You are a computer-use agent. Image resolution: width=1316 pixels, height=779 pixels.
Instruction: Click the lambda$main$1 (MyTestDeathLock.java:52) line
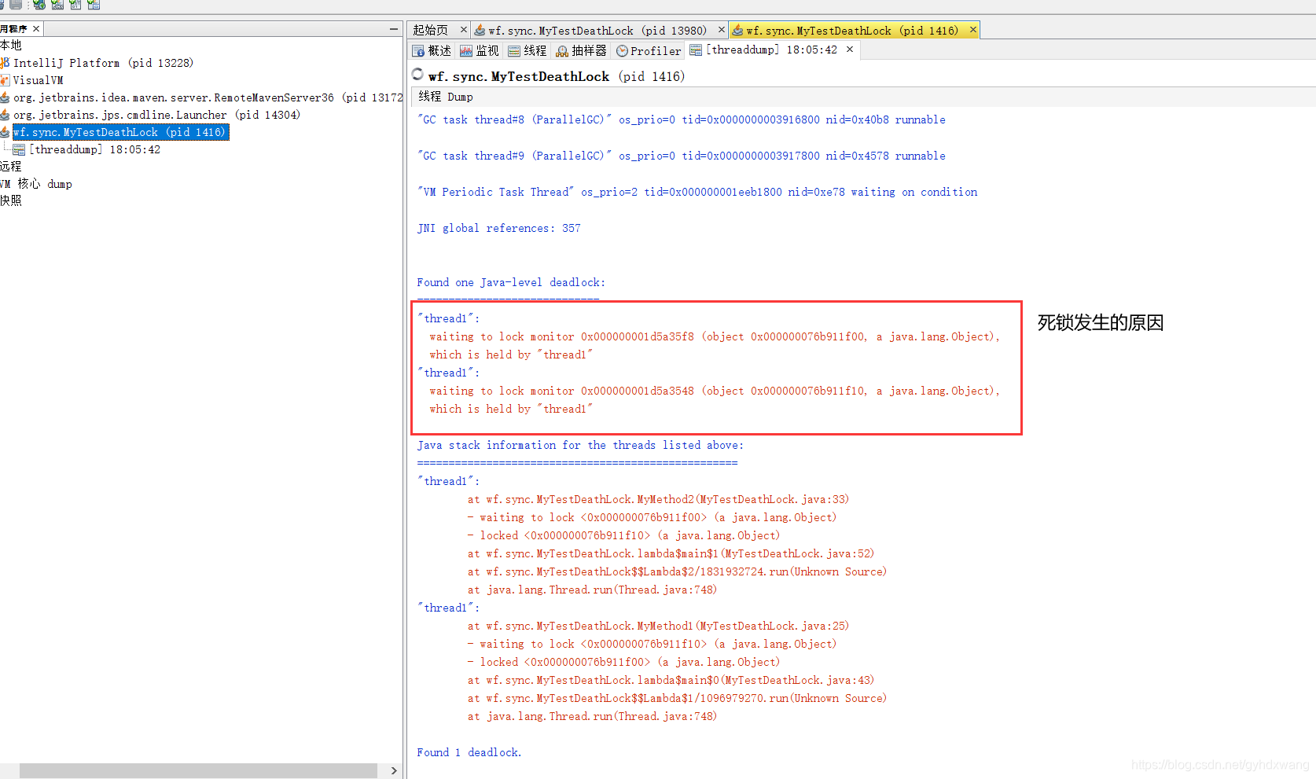671,554
